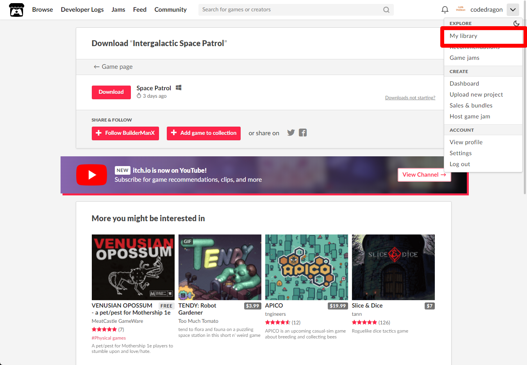Click Slice & Dice star rating
Screen dimensions: 527x365
click(364, 322)
